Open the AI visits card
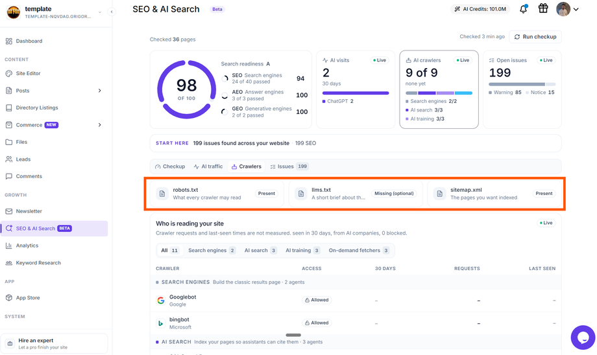597x355 pixels. coord(355,89)
